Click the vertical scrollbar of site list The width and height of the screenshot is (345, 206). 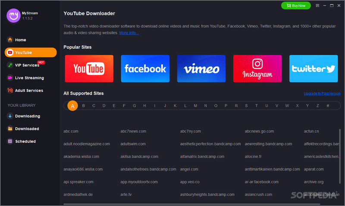click(340, 156)
